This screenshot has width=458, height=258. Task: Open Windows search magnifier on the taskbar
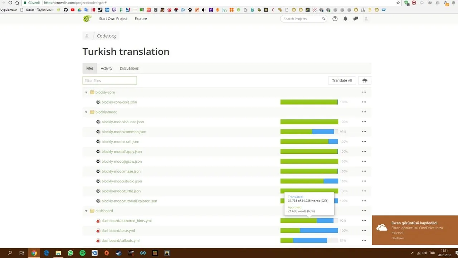coord(10,253)
